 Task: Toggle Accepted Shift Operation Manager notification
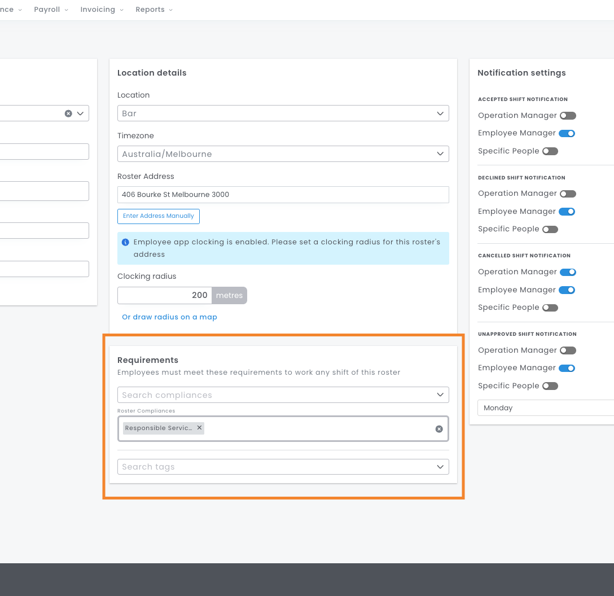click(568, 116)
